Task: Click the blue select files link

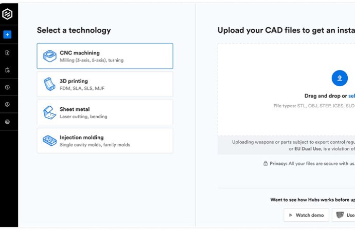Action: 351,96
